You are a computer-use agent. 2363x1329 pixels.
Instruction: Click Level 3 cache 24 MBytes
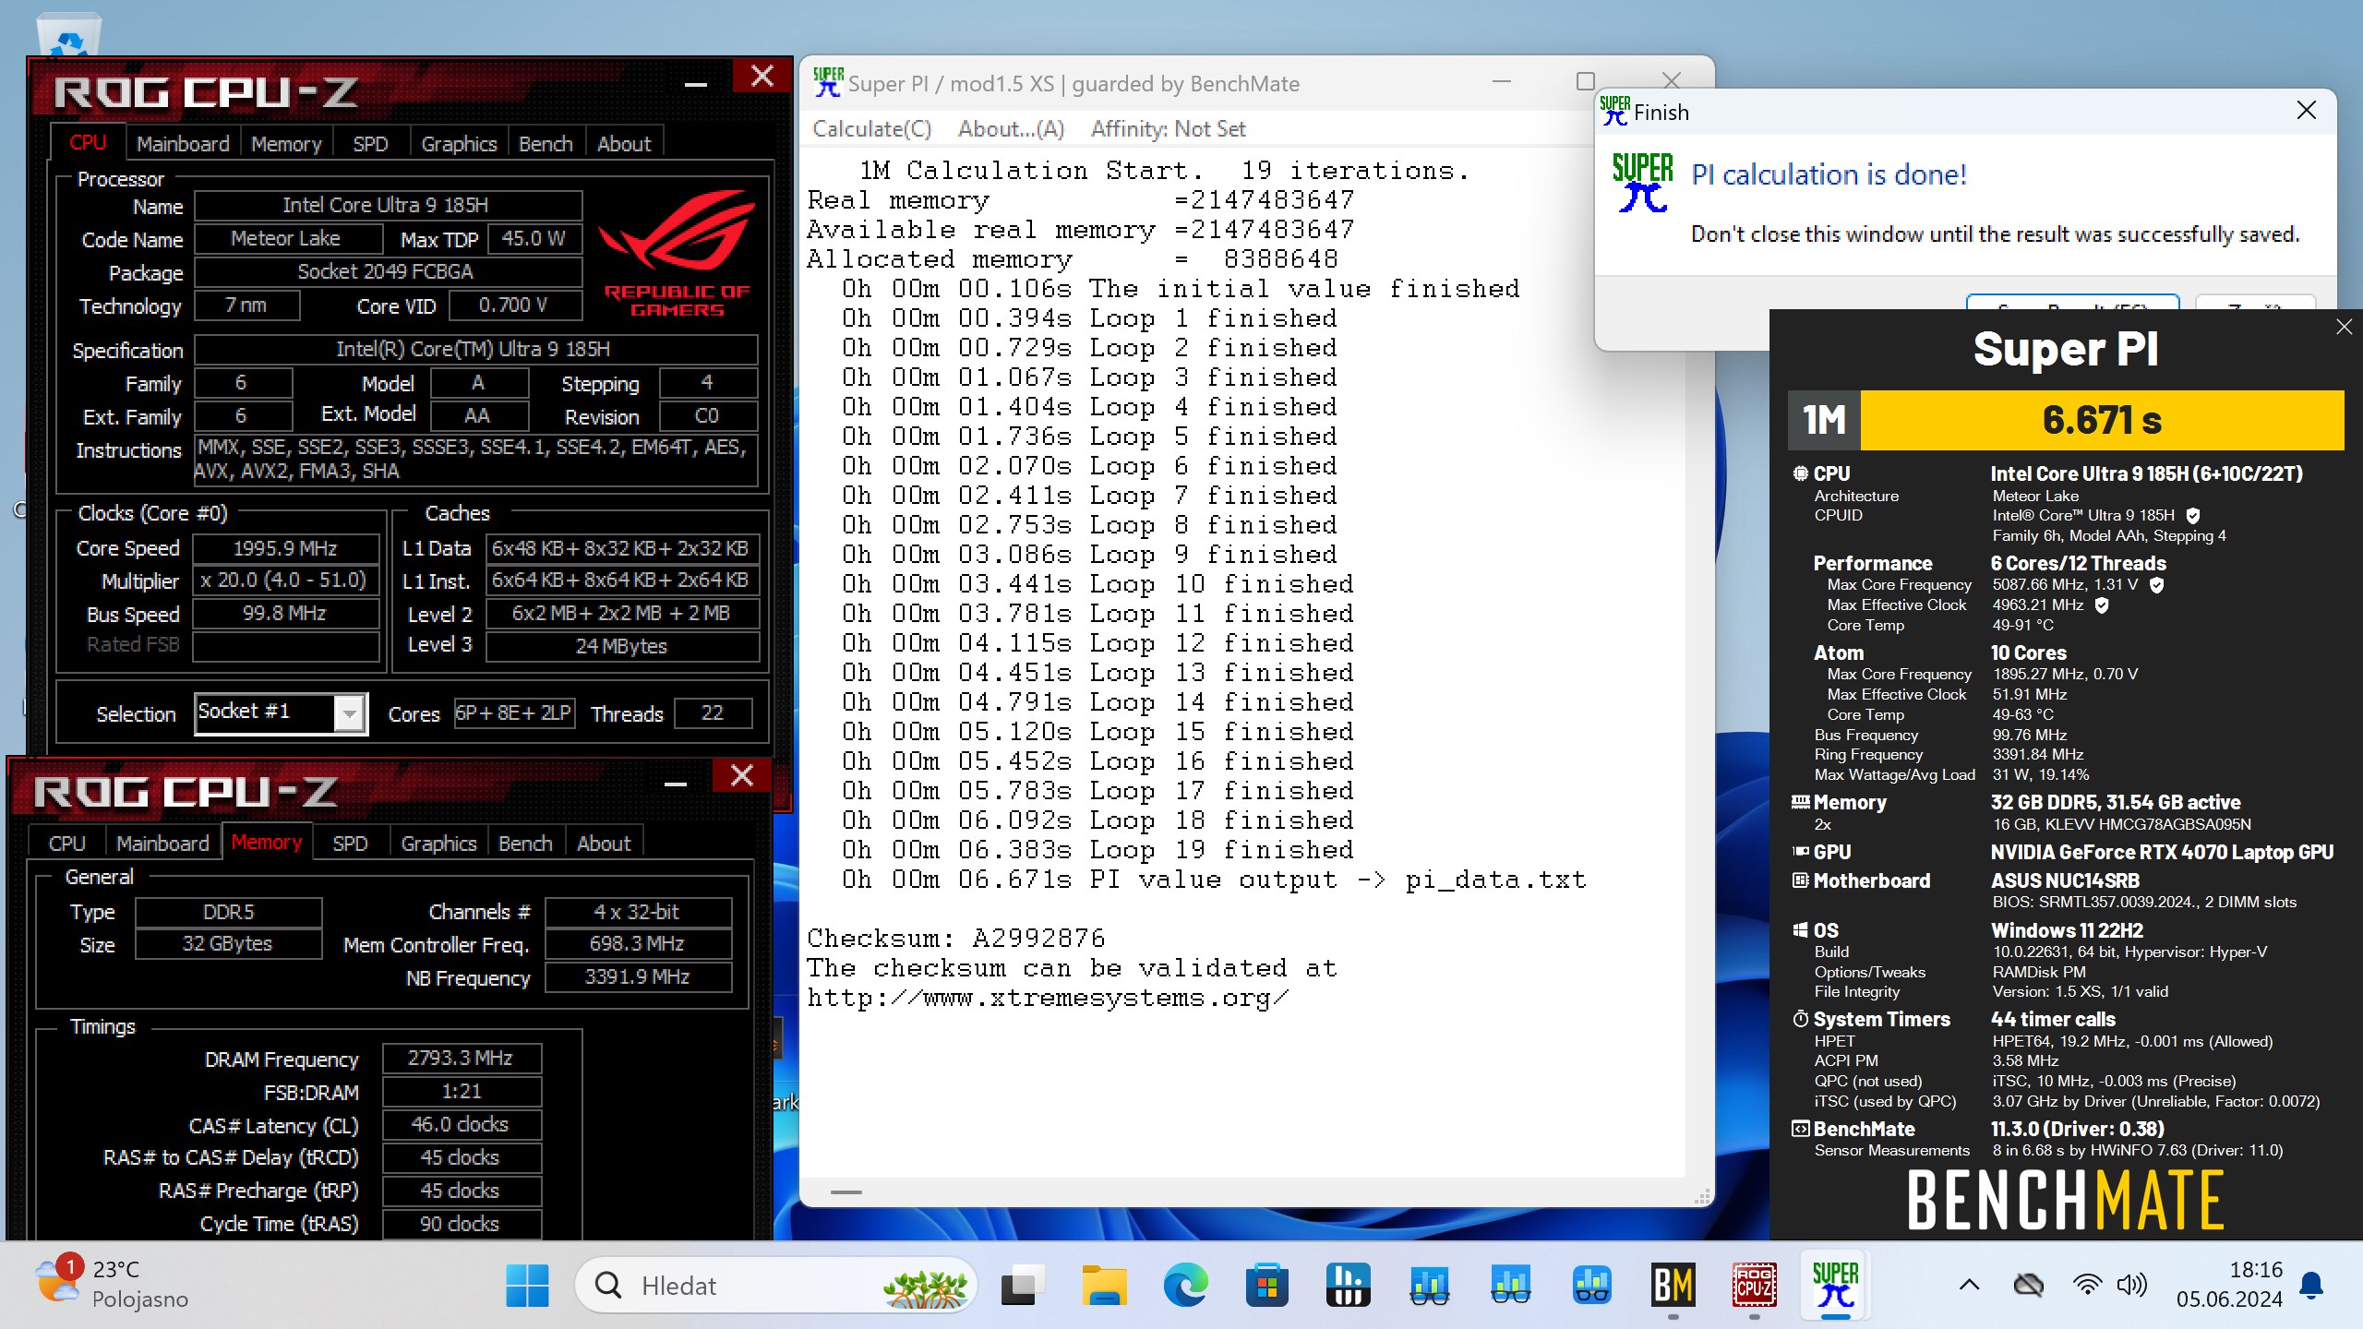622,646
